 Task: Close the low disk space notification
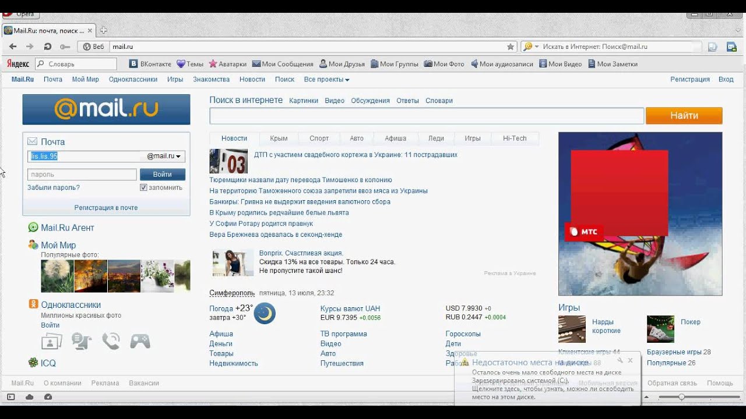click(630, 360)
